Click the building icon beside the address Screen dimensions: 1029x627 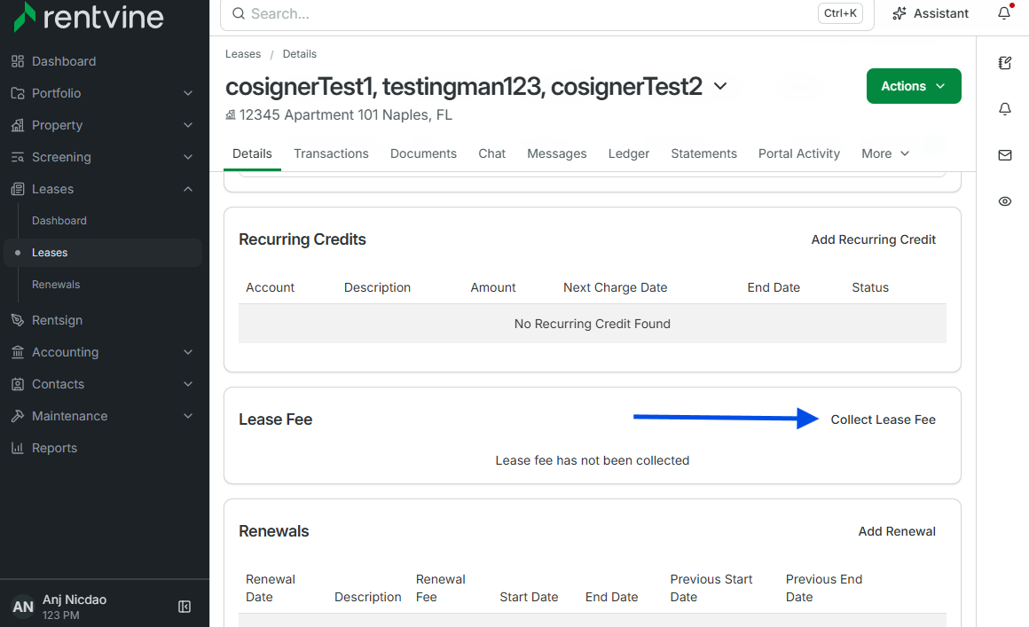(231, 114)
